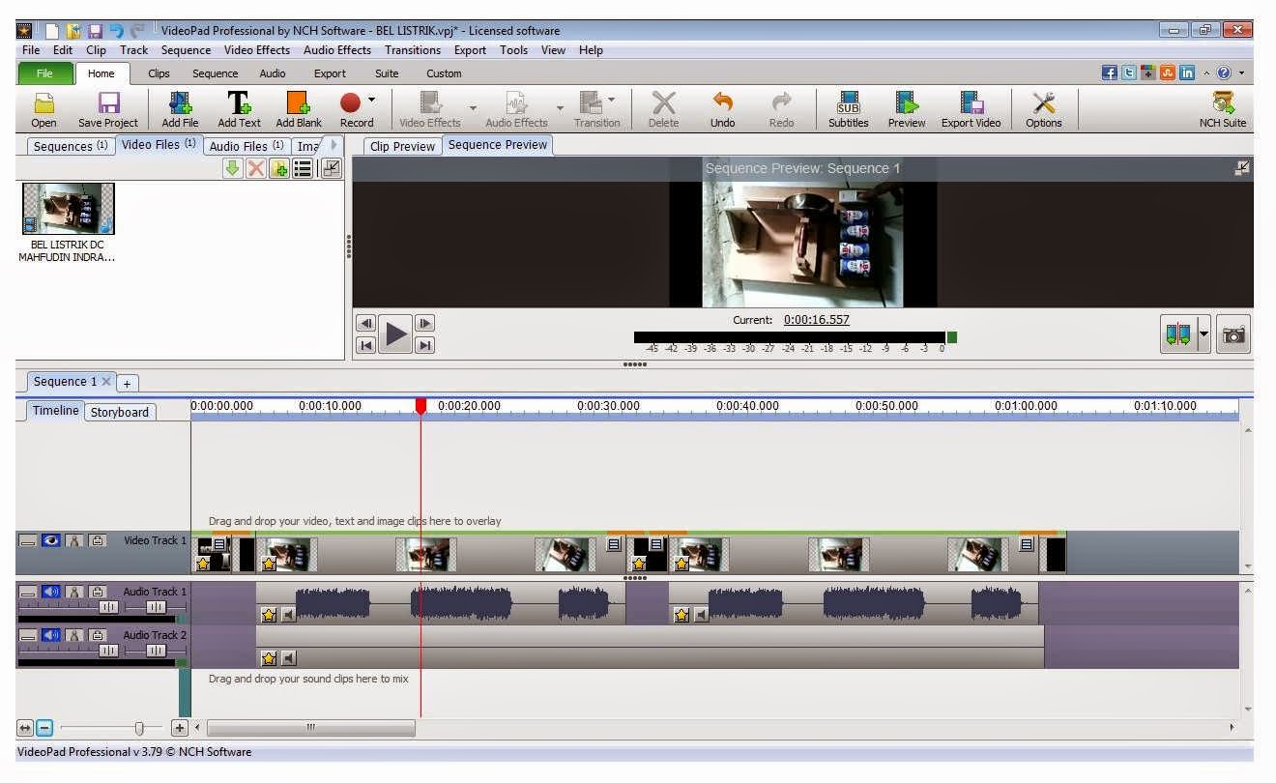Click the Twitter share icon
The height and width of the screenshot is (783, 1276).
point(1129,72)
